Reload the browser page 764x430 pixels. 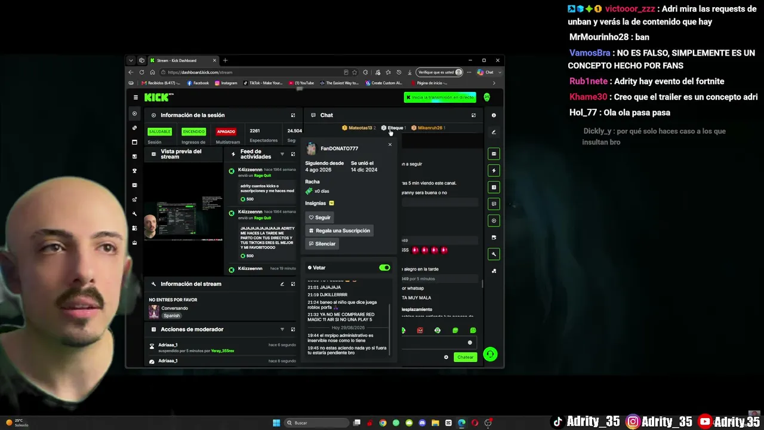pyautogui.click(x=141, y=72)
